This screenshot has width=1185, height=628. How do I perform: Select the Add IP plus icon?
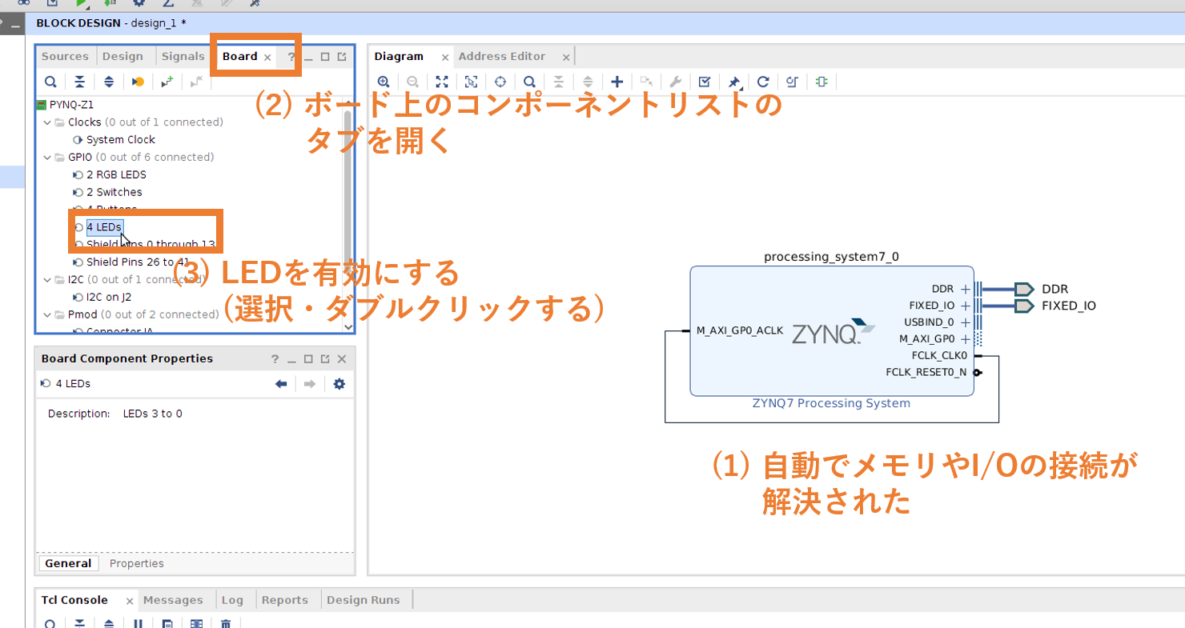(x=617, y=81)
